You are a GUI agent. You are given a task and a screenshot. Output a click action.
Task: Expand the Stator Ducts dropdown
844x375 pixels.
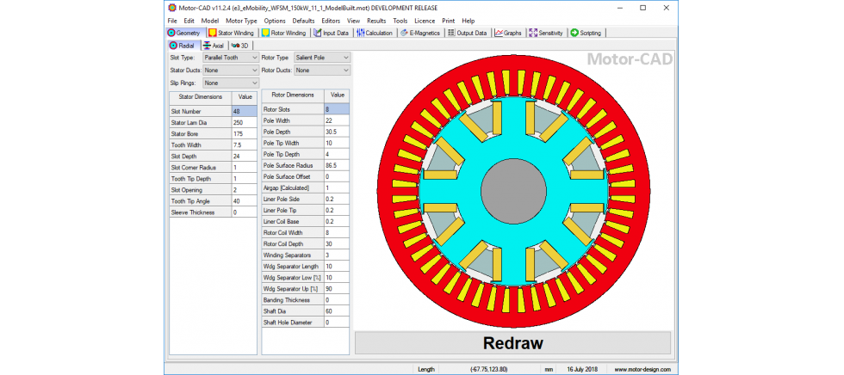click(231, 71)
